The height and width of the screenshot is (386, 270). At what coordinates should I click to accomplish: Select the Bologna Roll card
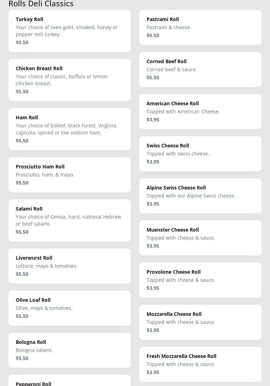pyautogui.click(x=69, y=350)
